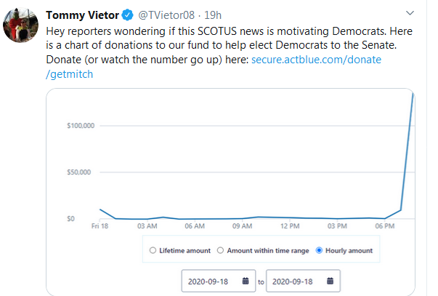The image size is (438, 296).
Task: Open Tommy Vietor's profile avatar
Action: click(20, 25)
